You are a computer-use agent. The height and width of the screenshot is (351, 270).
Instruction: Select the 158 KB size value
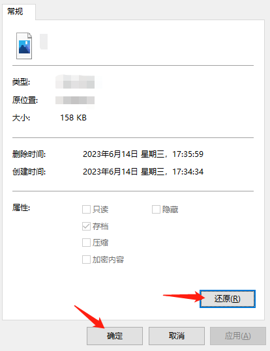click(x=73, y=118)
